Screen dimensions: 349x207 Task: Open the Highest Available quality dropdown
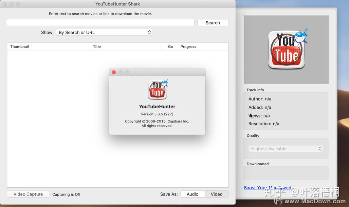[x=286, y=149]
